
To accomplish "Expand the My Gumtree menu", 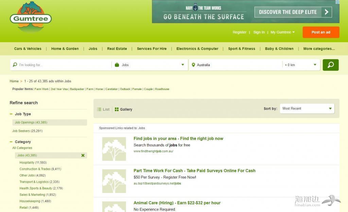I will (282, 32).
